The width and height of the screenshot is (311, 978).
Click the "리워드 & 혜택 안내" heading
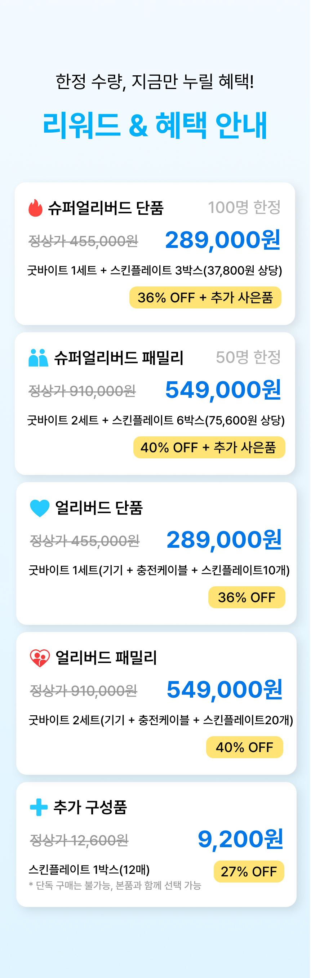tap(155, 125)
